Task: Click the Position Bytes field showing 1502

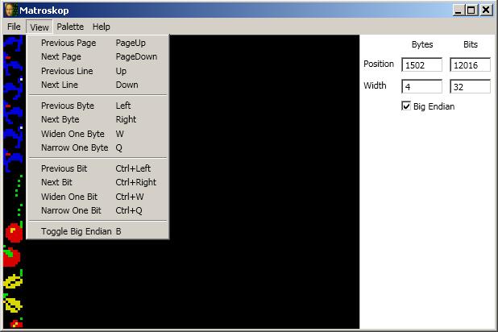Action: (421, 65)
